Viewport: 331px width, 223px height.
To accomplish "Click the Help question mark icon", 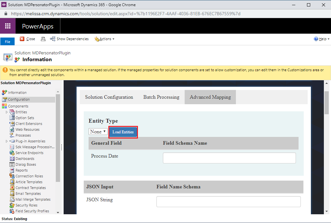I will click(316, 39).
